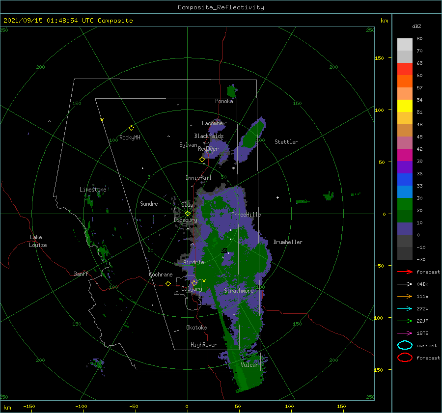Click the Blackfalds town label
The image size is (442, 413).
point(209,136)
